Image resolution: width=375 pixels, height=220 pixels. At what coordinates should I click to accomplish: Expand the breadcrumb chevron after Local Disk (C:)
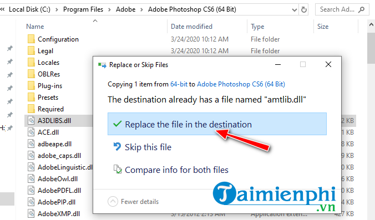pos(57,9)
